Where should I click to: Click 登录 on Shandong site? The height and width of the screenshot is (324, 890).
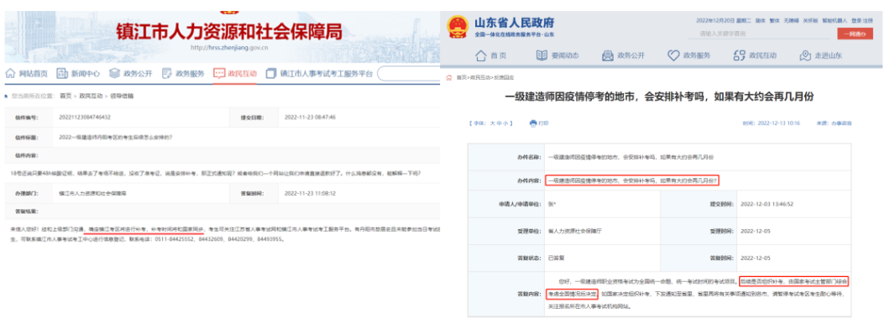tap(856, 20)
